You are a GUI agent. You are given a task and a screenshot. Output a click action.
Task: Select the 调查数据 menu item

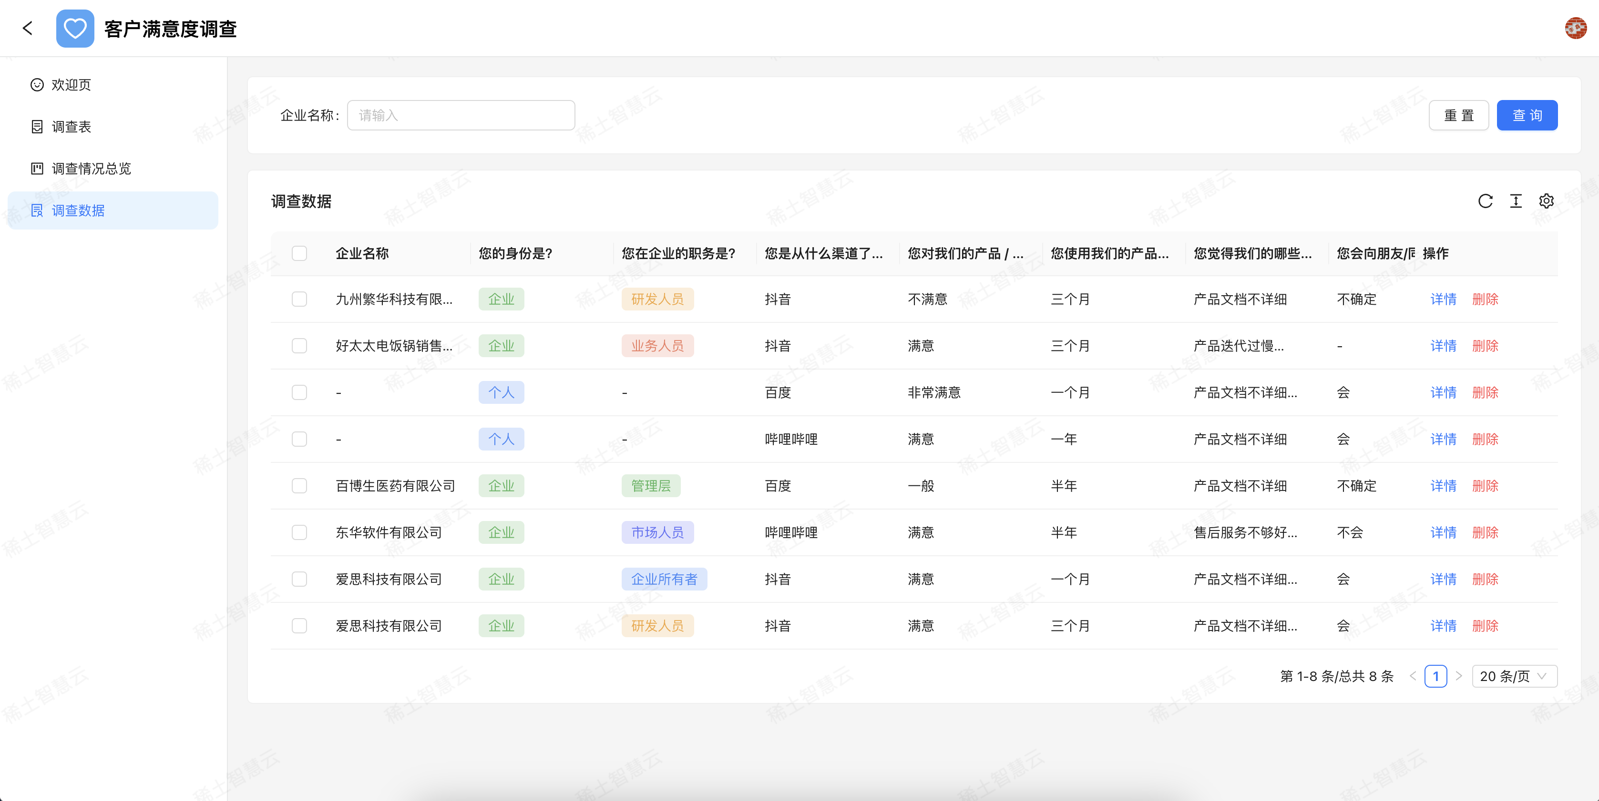(x=78, y=210)
